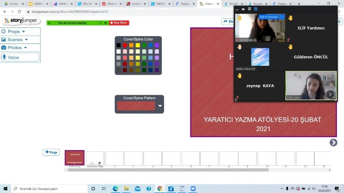
Task: Show next participants in Zoom panel
Action: (x=330, y=94)
